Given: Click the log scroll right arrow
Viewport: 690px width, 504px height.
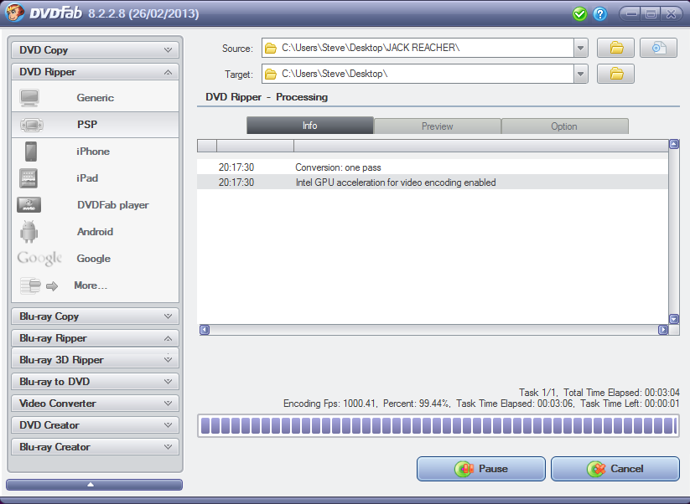Looking at the screenshot, I should (663, 330).
